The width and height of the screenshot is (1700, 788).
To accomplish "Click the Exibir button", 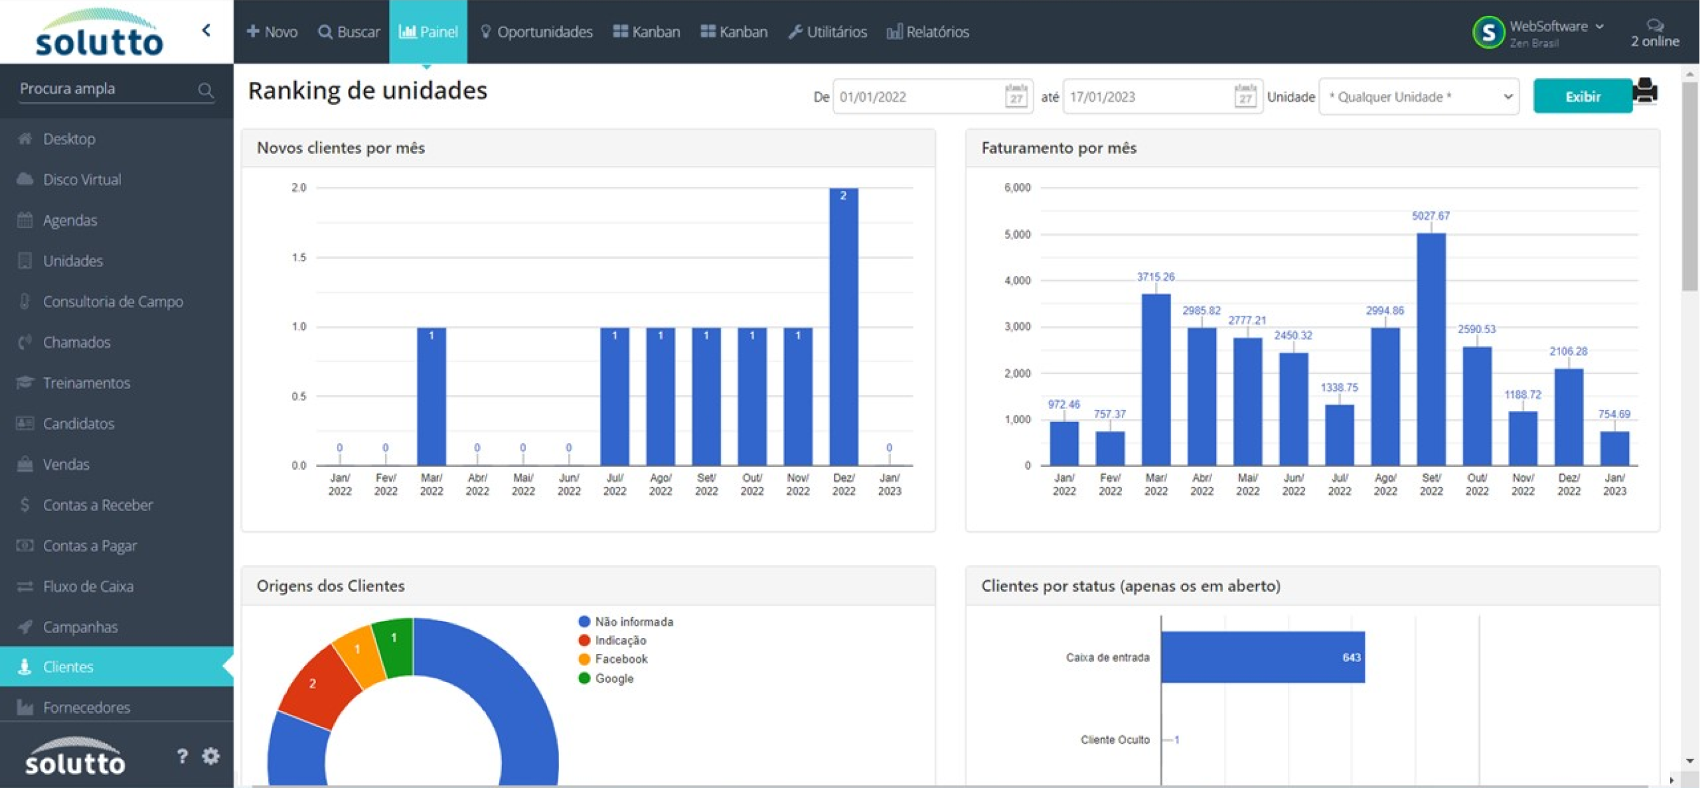I will coord(1582,96).
